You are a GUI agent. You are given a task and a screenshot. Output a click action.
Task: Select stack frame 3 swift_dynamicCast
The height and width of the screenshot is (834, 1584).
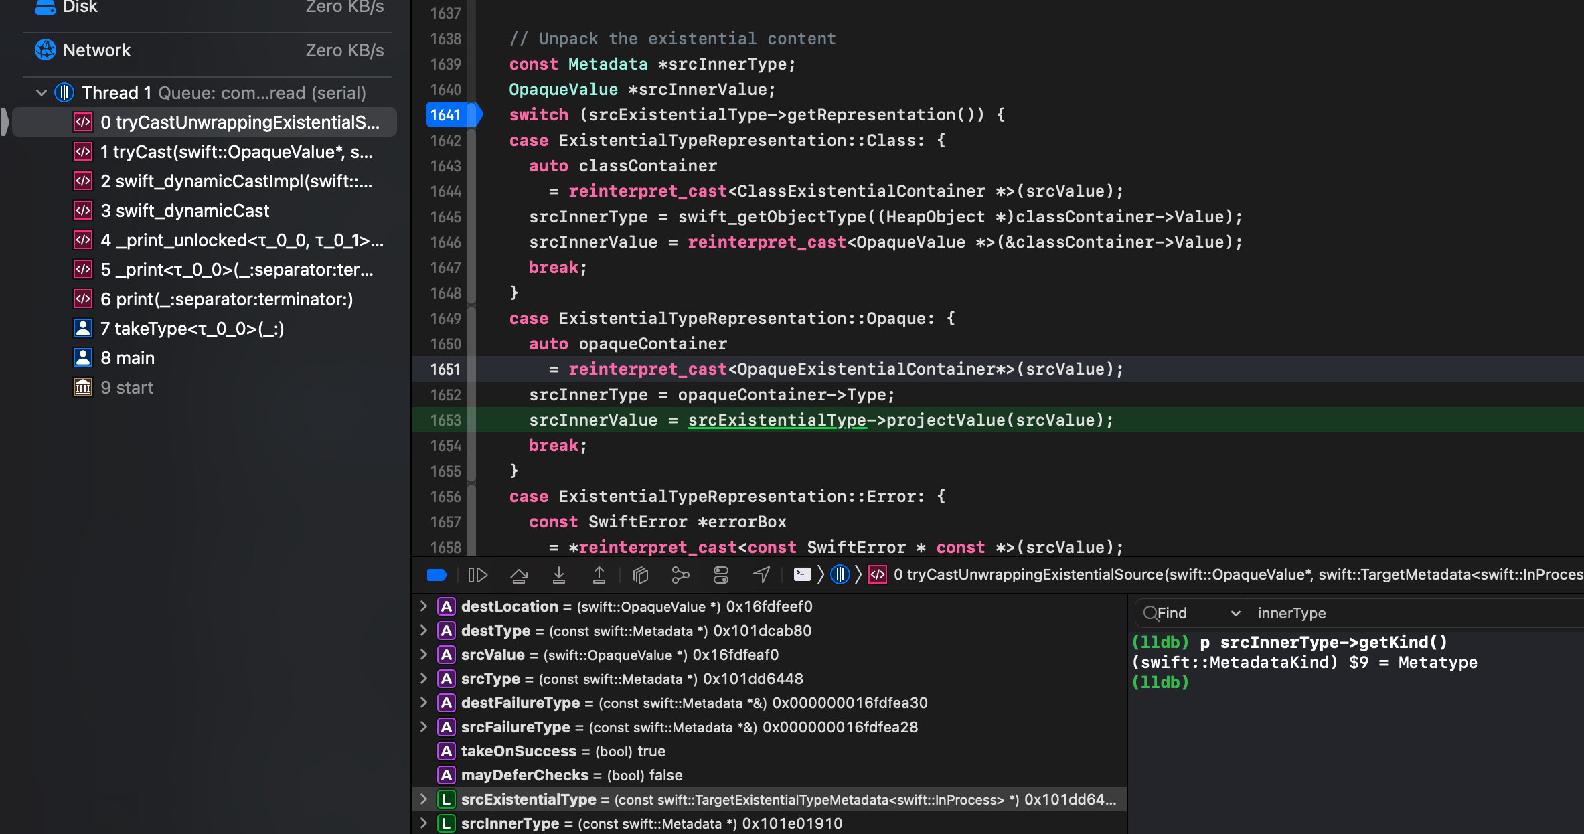pyautogui.click(x=205, y=211)
